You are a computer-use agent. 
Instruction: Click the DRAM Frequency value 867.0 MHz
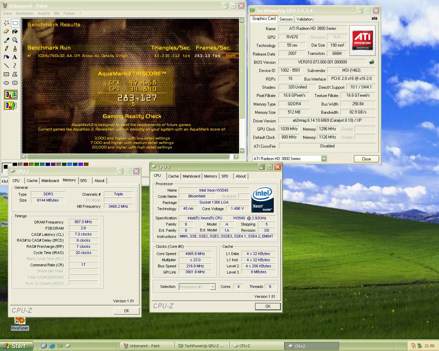click(x=83, y=222)
